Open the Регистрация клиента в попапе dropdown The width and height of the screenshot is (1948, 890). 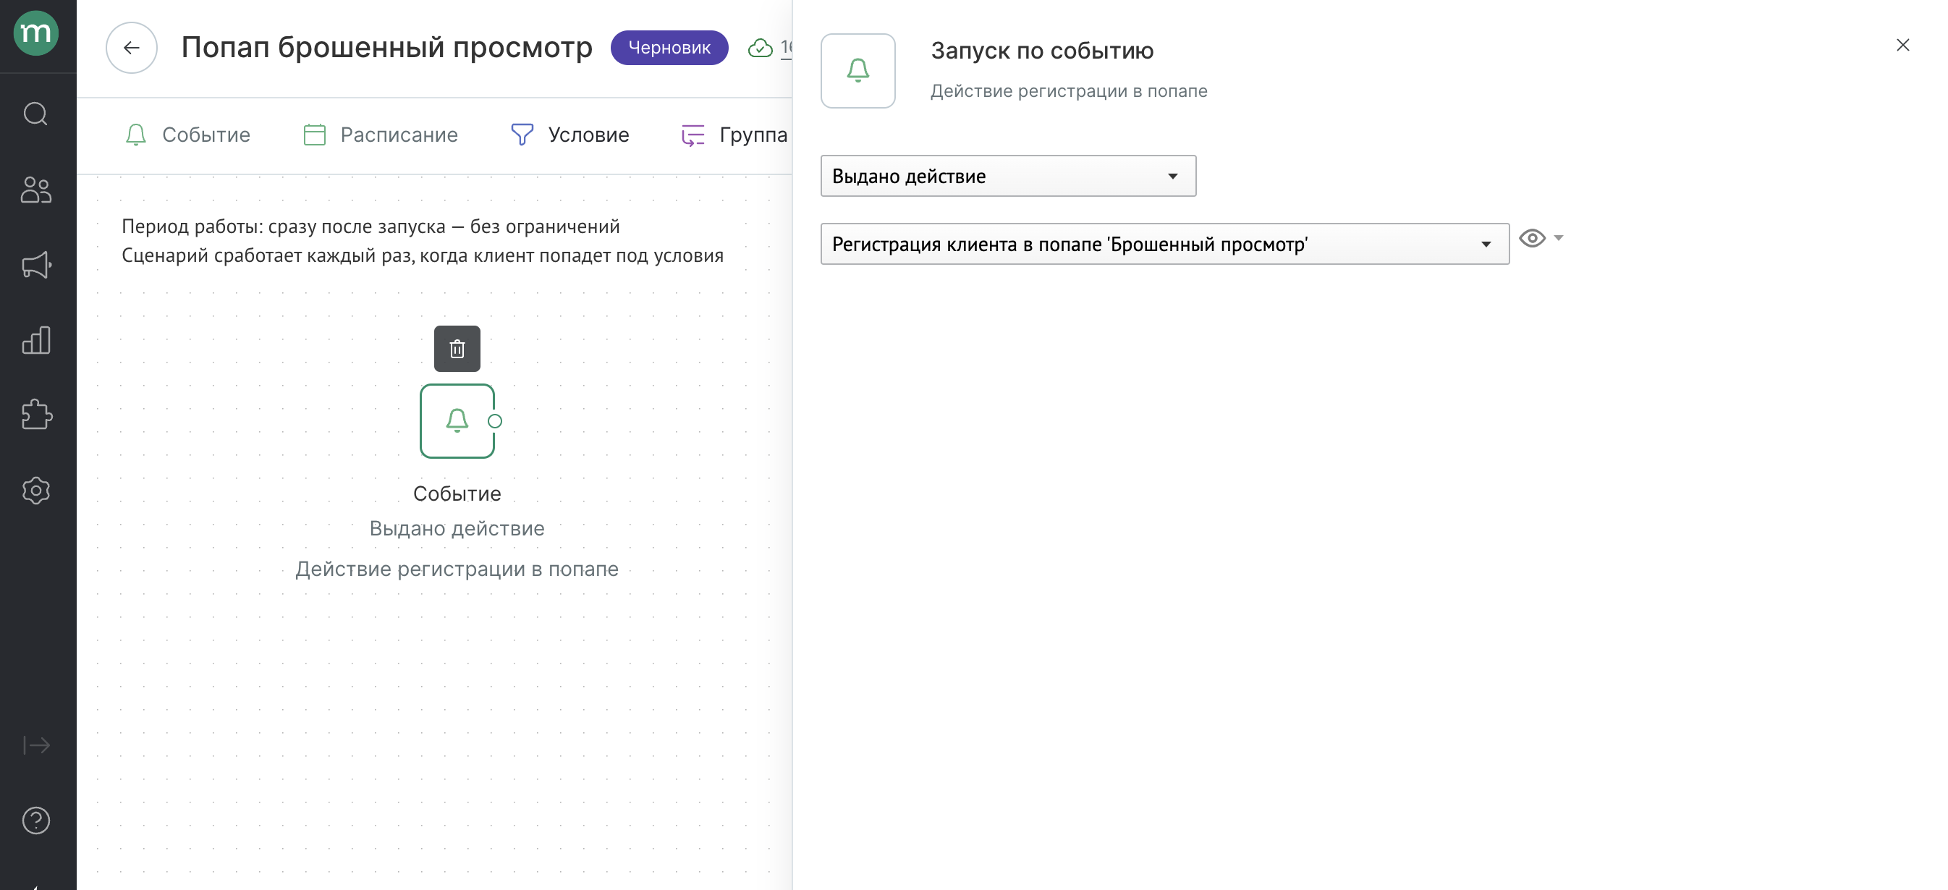[1164, 245]
